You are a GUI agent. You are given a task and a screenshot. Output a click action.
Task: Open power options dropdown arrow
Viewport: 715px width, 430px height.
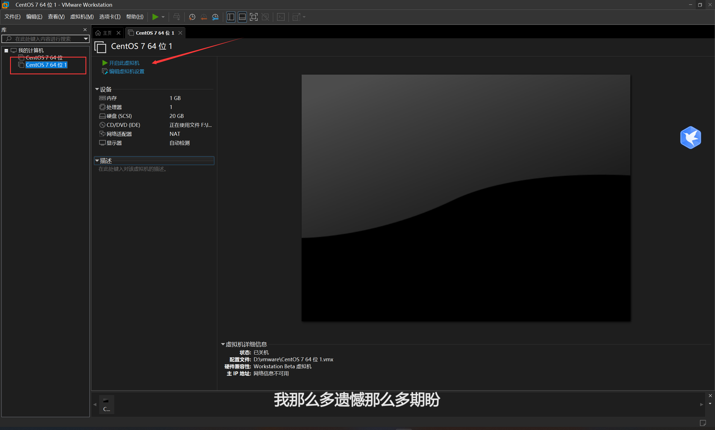click(x=163, y=17)
